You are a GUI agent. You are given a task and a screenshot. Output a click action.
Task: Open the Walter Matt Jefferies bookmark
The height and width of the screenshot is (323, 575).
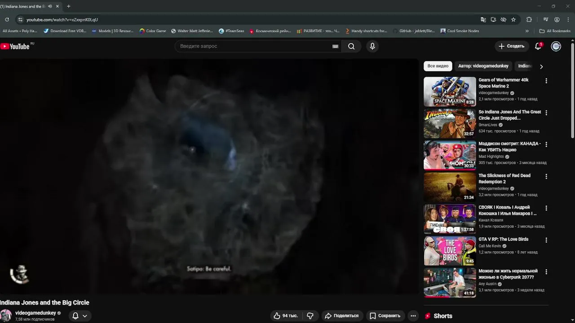(192, 31)
